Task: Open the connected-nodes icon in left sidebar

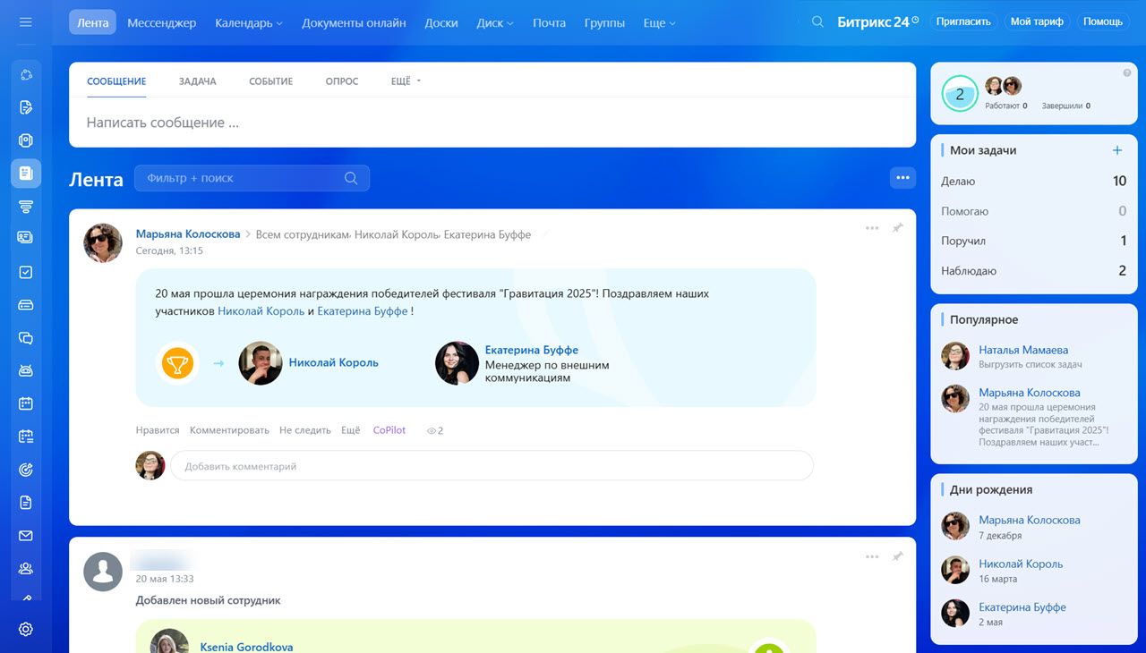Action: pos(26,75)
